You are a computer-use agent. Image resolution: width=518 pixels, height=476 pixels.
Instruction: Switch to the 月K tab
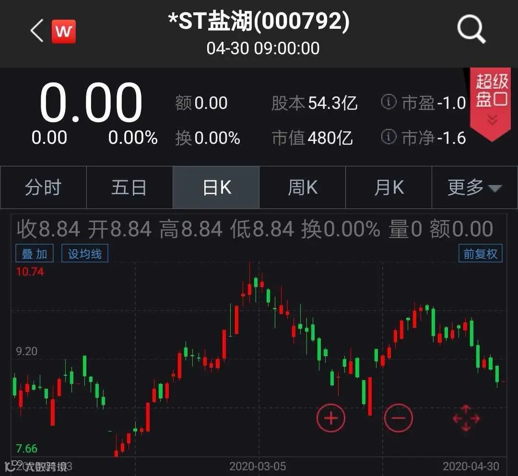(389, 187)
